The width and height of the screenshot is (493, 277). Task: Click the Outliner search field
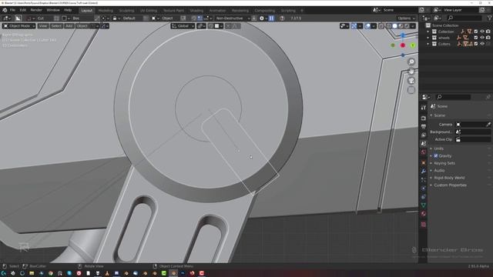464,18
